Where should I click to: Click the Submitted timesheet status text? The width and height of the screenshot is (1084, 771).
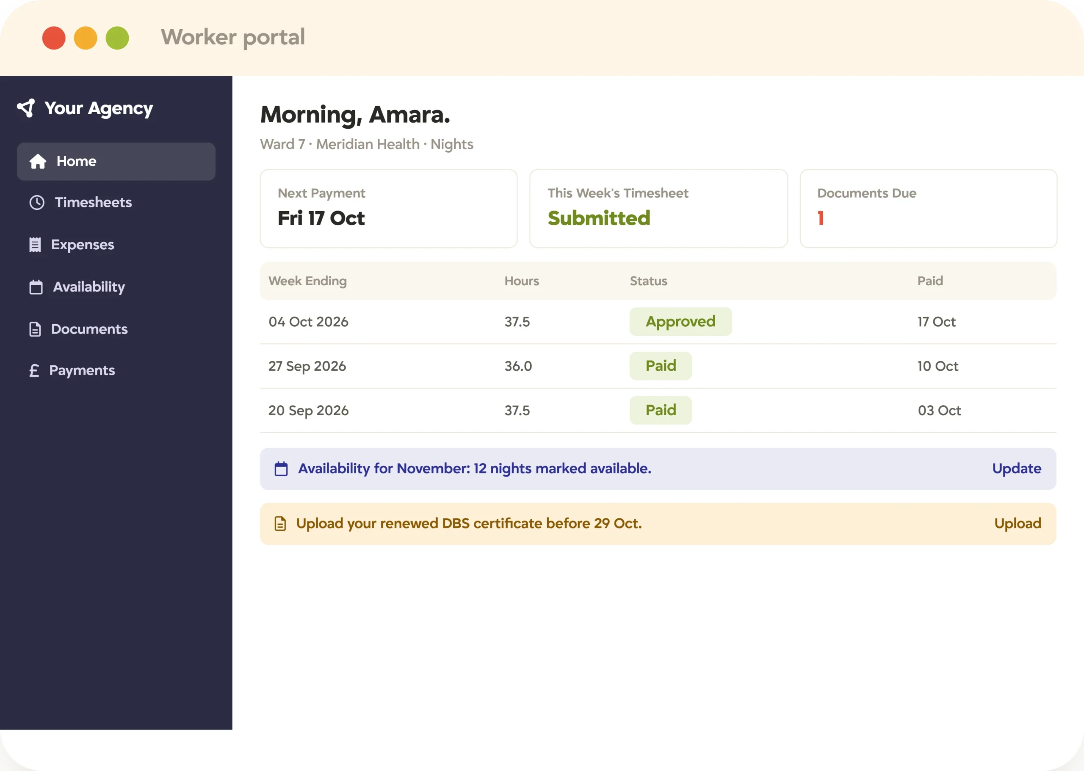pyautogui.click(x=598, y=218)
